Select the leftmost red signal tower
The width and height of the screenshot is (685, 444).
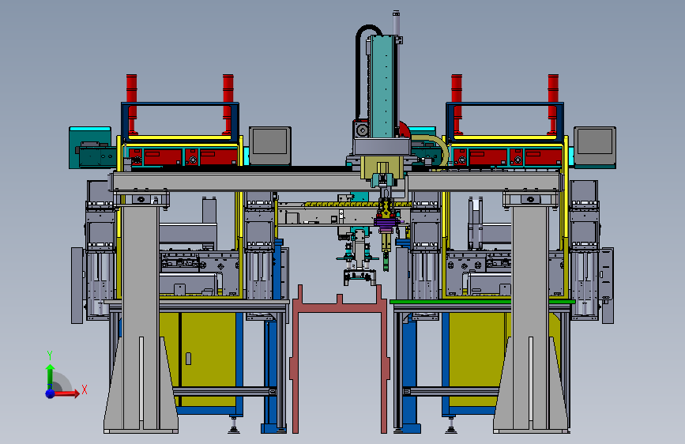point(131,104)
